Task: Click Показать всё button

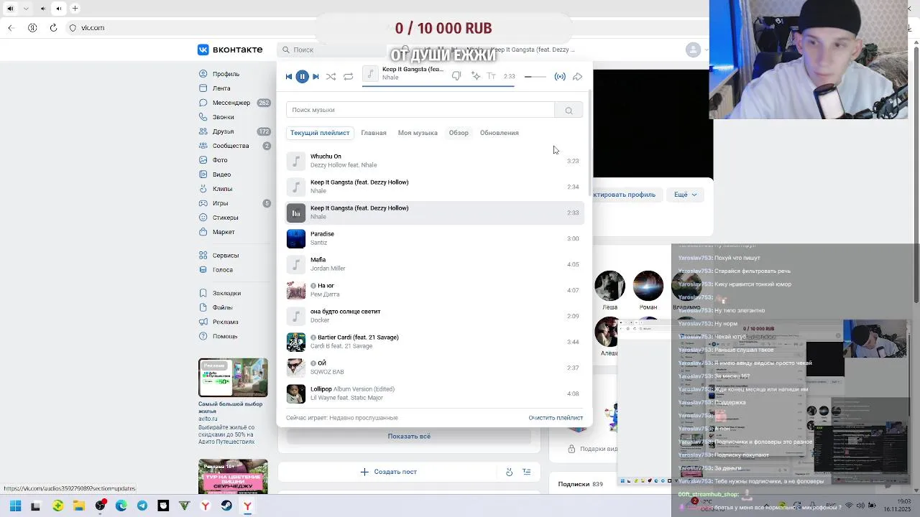Action: (x=409, y=437)
